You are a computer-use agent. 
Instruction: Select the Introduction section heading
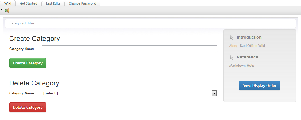[x=249, y=37]
